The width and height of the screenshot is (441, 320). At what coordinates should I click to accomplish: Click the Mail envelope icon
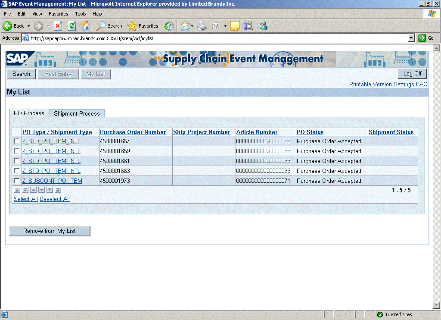click(x=185, y=26)
